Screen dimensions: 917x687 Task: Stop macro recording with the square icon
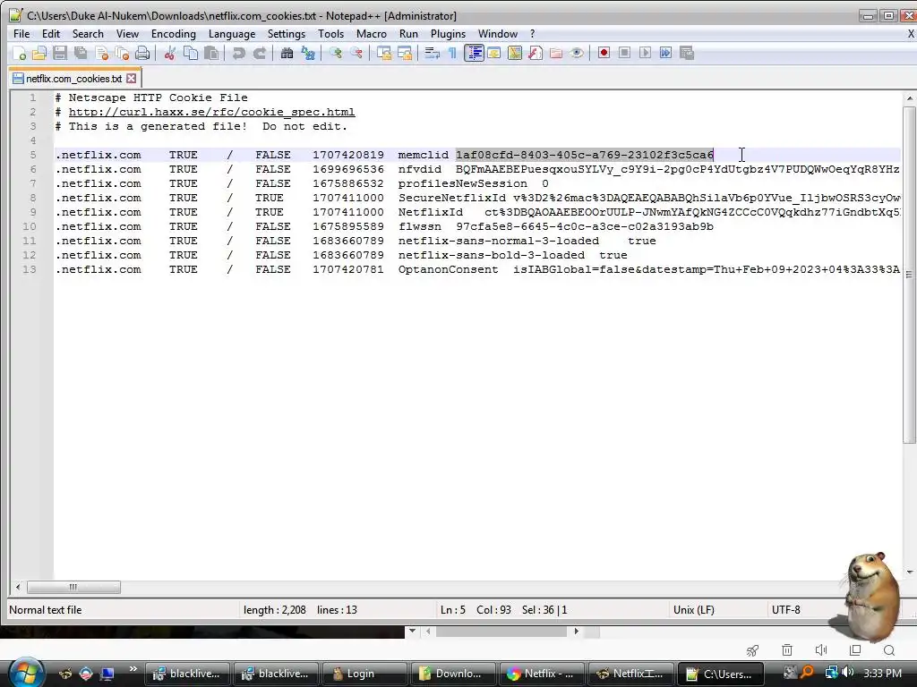coord(624,53)
